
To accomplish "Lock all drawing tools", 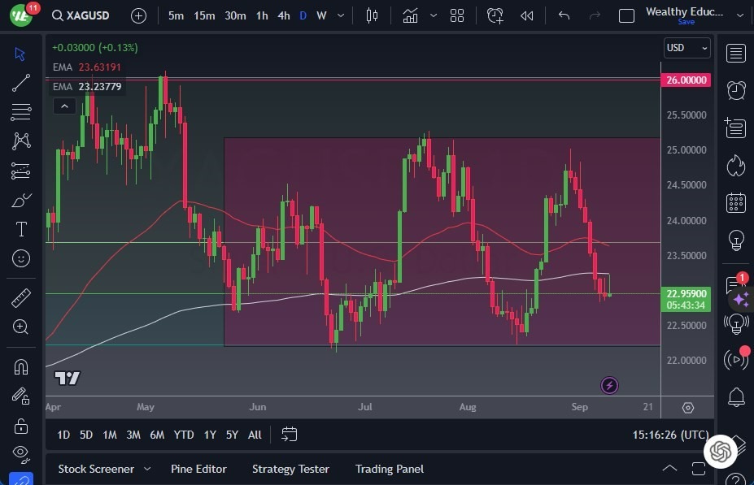I will click(21, 425).
